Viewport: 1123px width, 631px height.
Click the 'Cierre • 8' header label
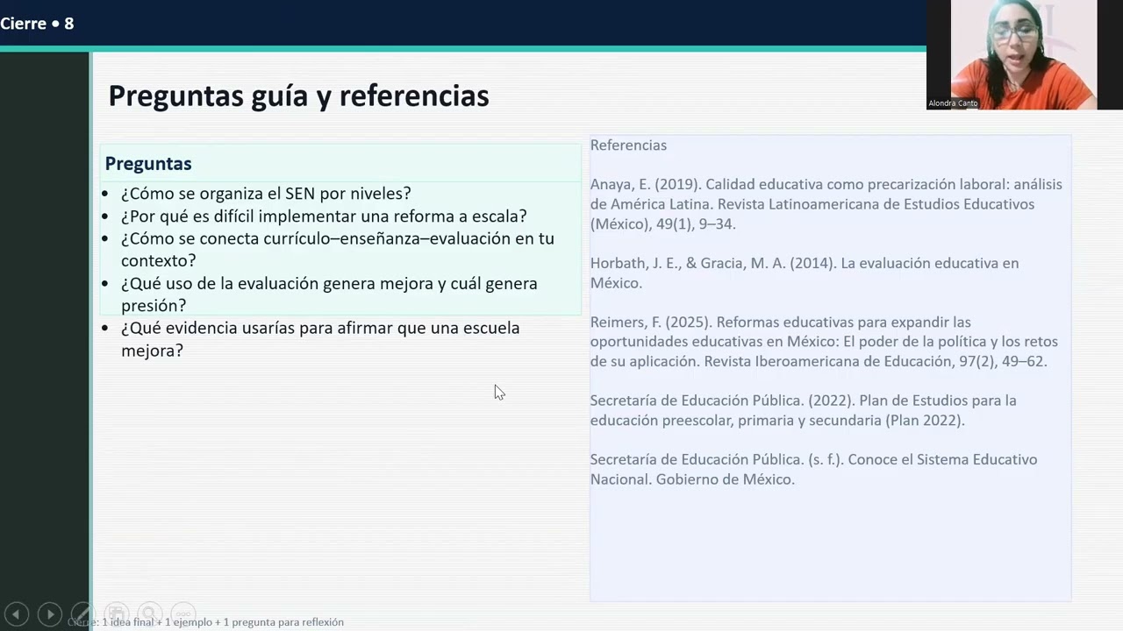tap(37, 24)
